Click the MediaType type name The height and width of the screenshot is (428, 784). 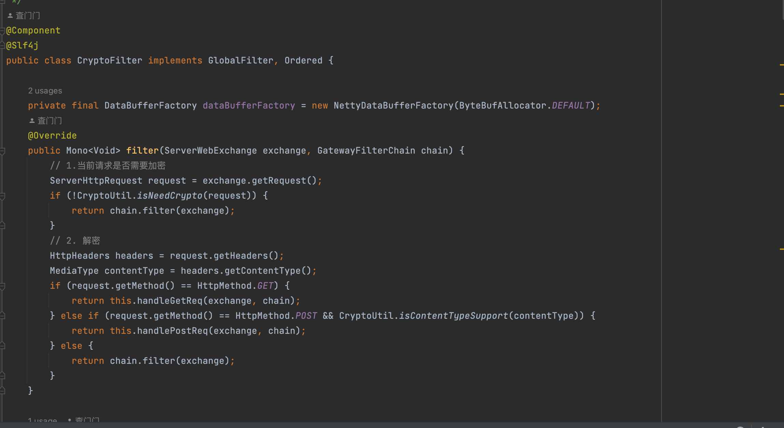pyautogui.click(x=74, y=271)
